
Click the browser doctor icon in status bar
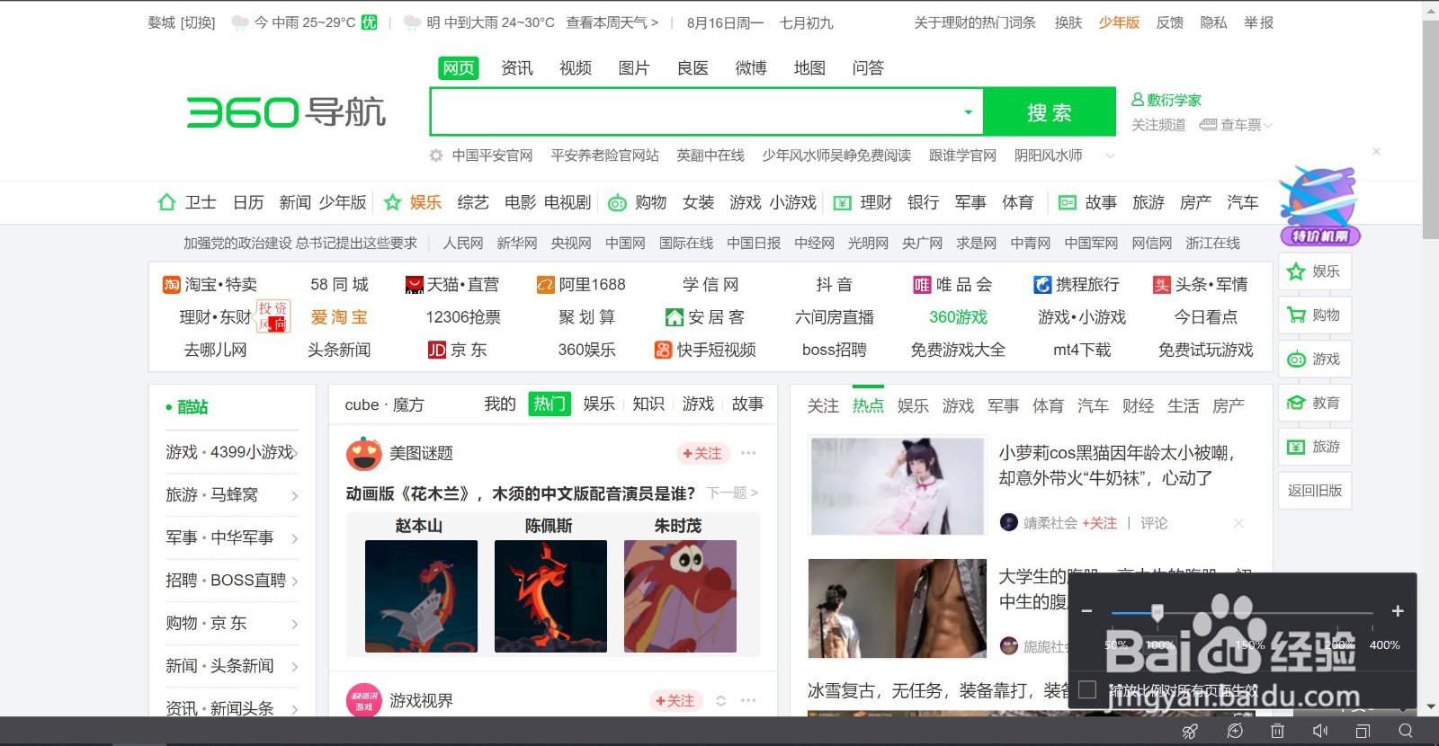pos(1235,732)
